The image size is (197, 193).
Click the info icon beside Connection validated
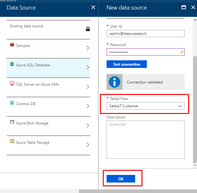click(x=114, y=82)
